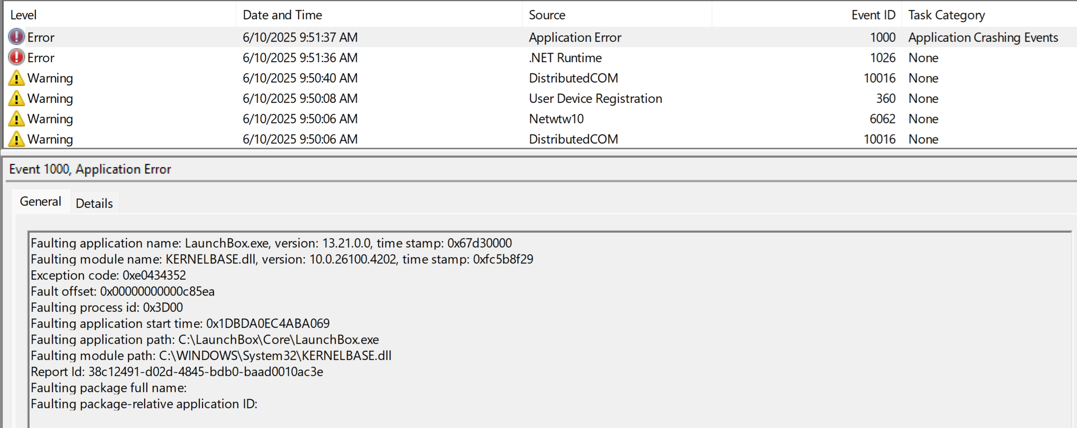Click 'Warning' level text in Netwtw10 row
The image size is (1077, 428).
pyautogui.click(x=50, y=119)
